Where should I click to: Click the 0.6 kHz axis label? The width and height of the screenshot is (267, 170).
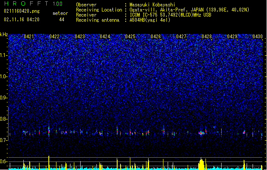coord(4,161)
